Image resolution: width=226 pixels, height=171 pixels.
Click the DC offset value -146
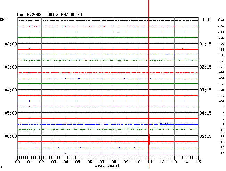coord(221,20)
